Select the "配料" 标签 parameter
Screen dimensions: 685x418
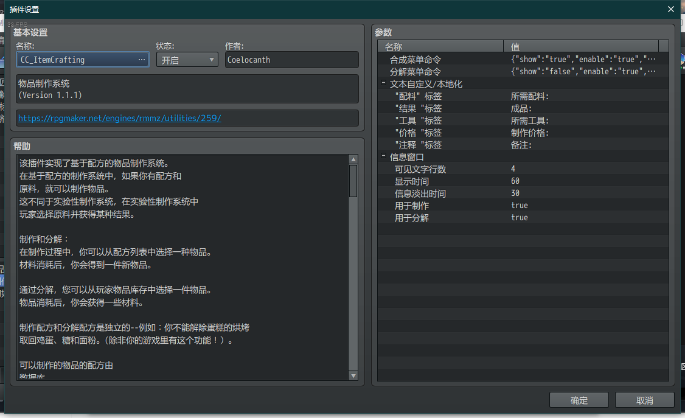523,96
